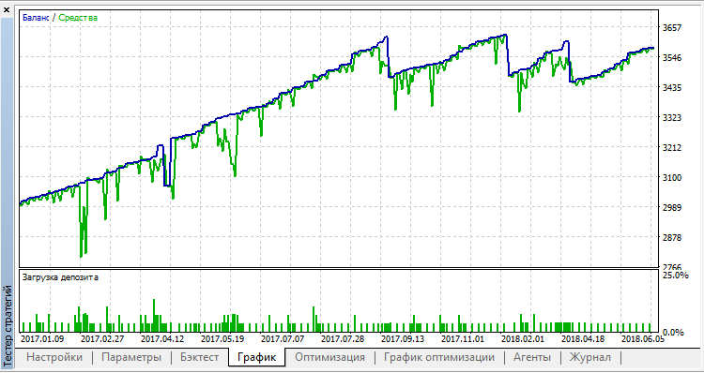Click the 2017.07.07 date label
The width and height of the screenshot is (704, 373).
(x=283, y=339)
